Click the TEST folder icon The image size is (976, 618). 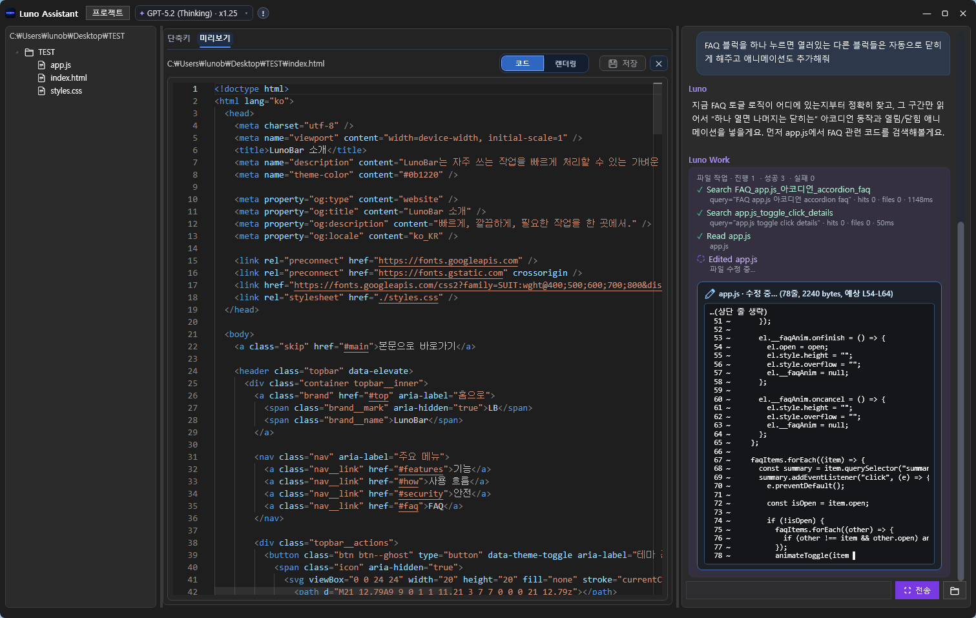(29, 52)
